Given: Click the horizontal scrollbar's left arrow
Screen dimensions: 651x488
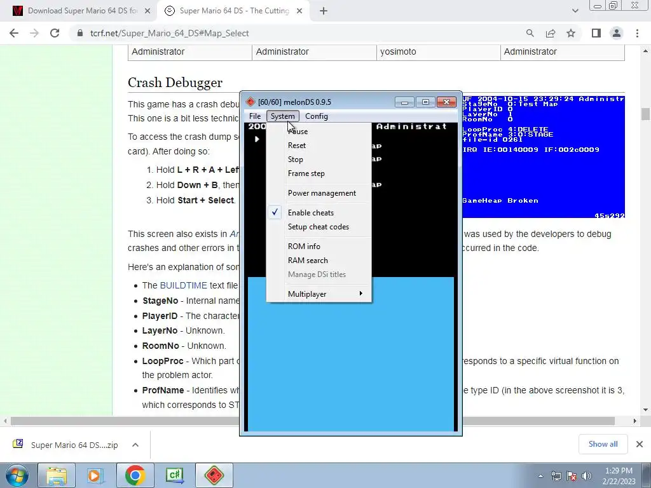Looking at the screenshot, I should pos(5,421).
